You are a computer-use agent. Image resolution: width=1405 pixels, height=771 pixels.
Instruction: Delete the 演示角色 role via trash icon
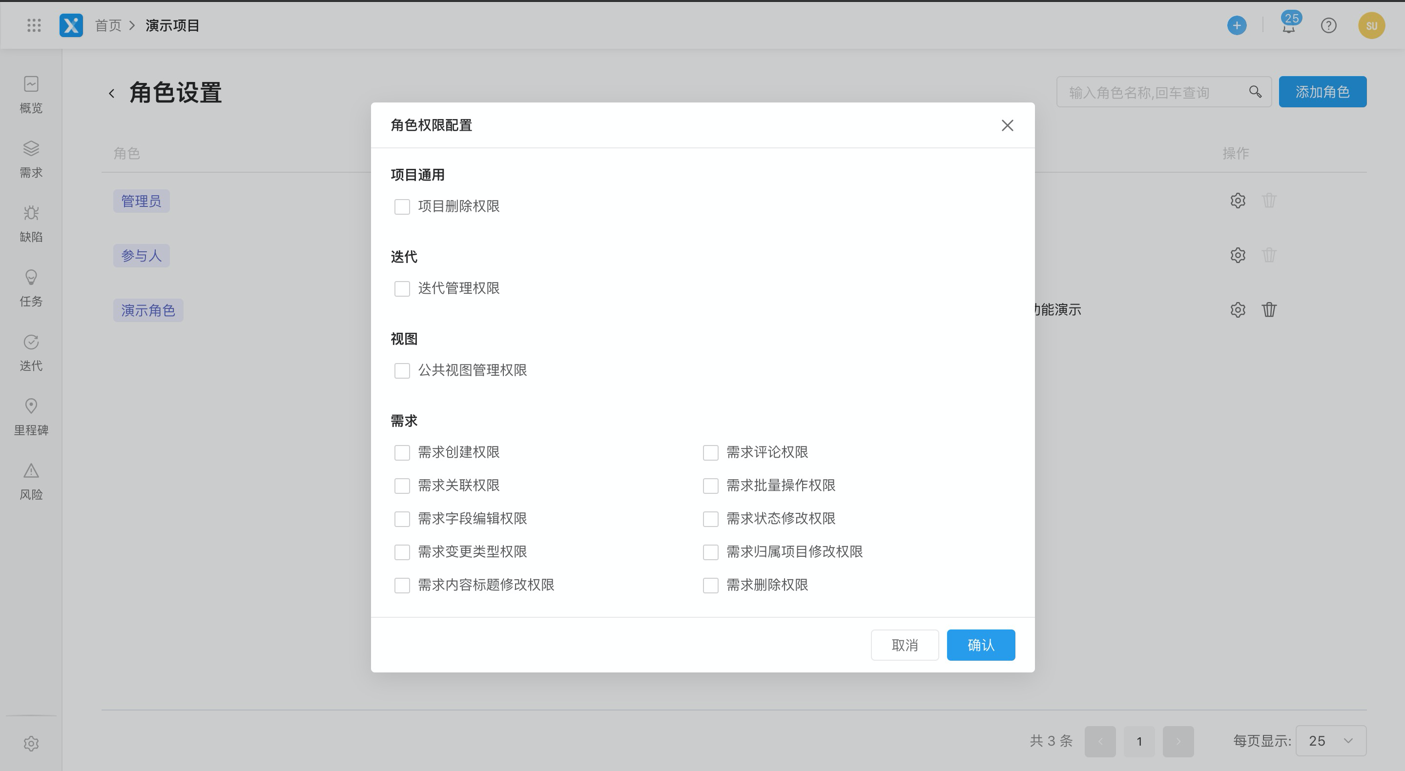[x=1269, y=310]
